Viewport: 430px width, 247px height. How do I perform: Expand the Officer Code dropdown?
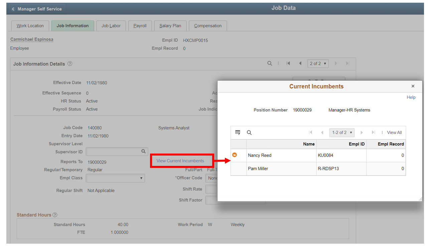click(x=211, y=178)
